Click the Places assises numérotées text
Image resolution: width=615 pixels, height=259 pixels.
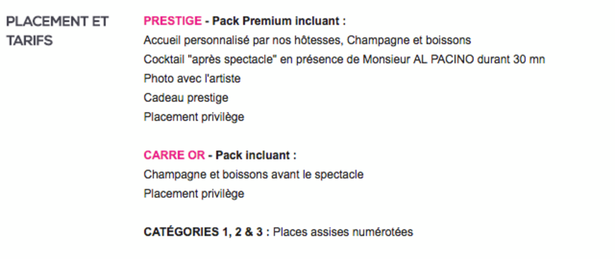(x=343, y=232)
